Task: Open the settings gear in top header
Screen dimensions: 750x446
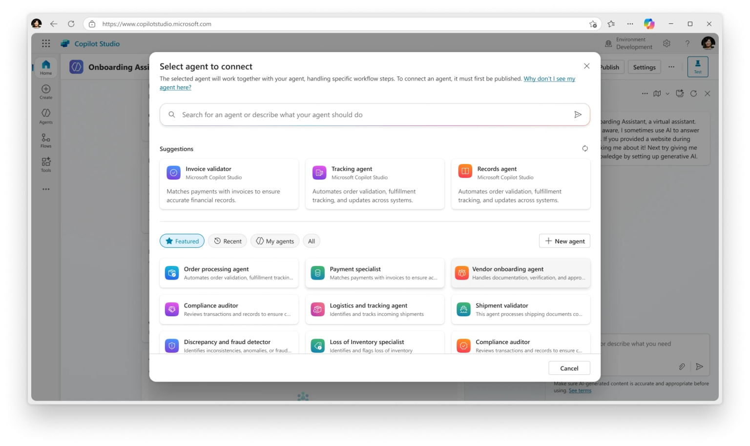Action: [x=667, y=43]
